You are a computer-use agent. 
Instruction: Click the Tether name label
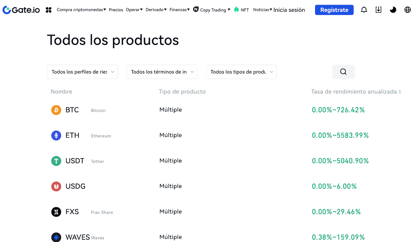[x=98, y=162]
